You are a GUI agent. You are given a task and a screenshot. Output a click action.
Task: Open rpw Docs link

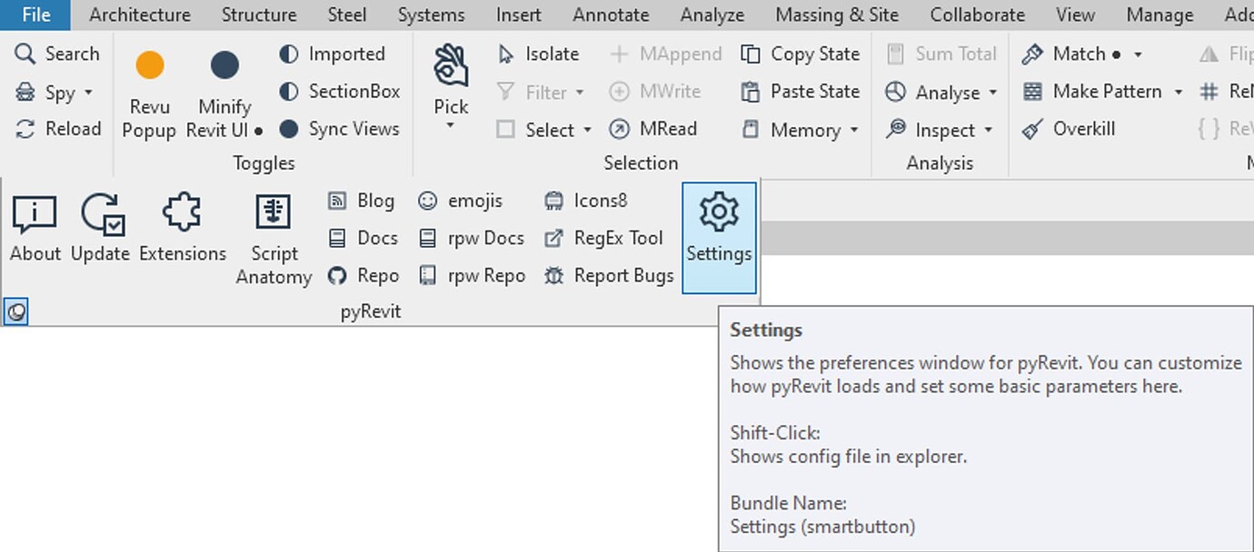pos(472,238)
